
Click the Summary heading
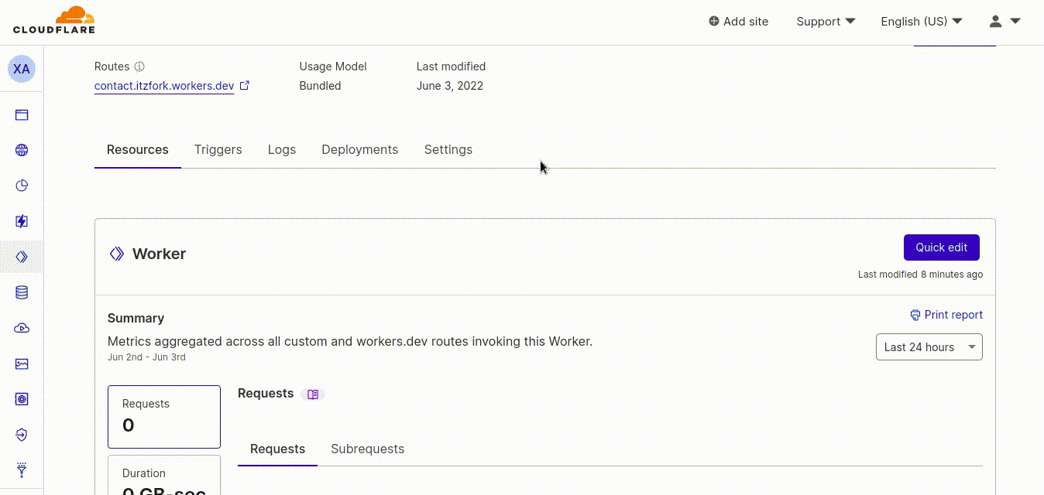coord(136,318)
